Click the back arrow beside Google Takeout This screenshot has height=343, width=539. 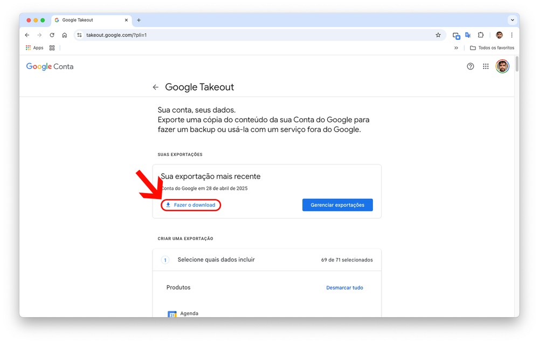155,87
